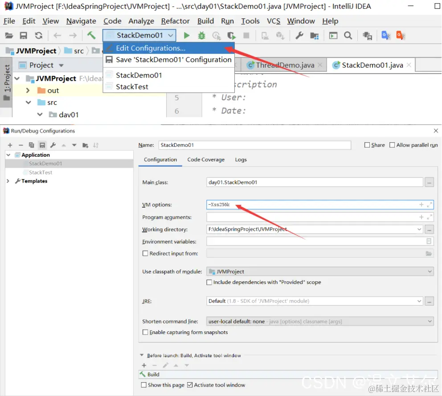Open Working directory dropdown arrow

click(x=419, y=229)
